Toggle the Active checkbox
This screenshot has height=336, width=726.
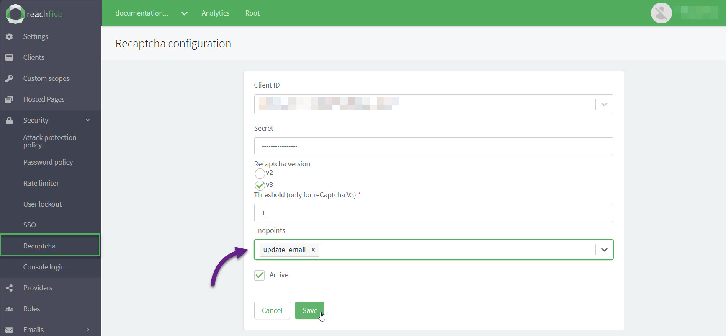(x=260, y=275)
